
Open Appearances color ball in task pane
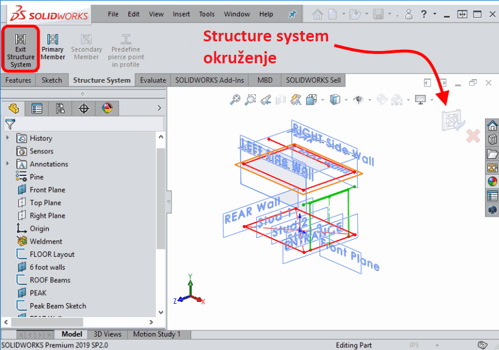click(x=492, y=181)
